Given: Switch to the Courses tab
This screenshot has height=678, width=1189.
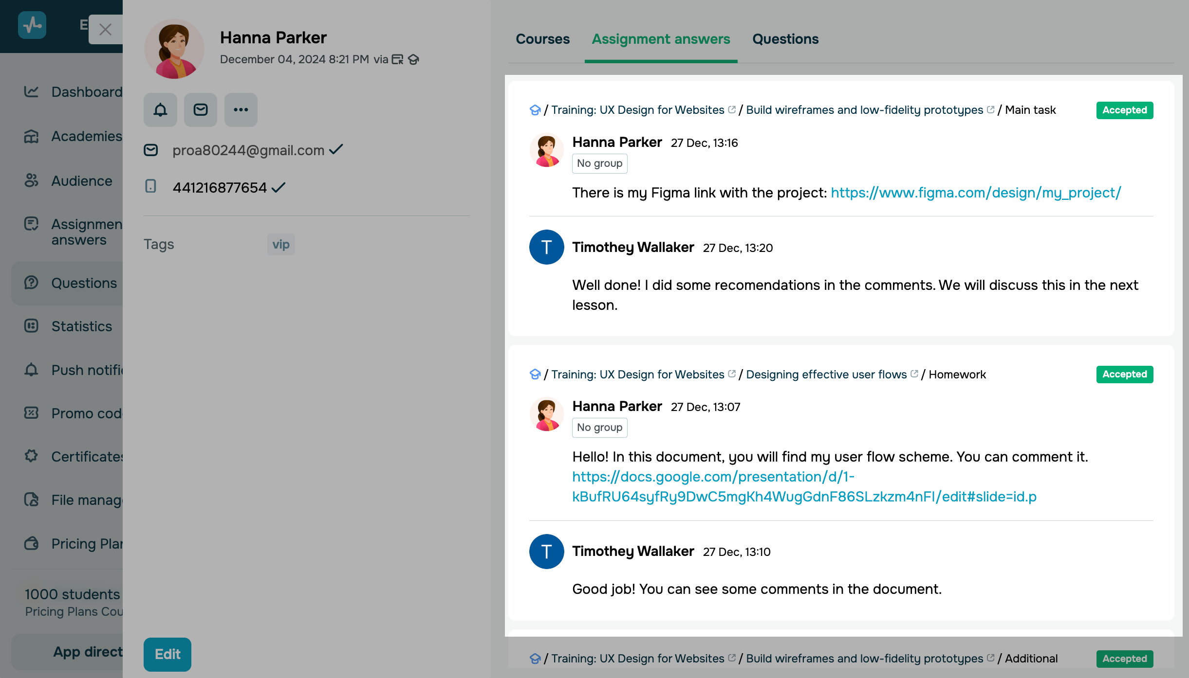Looking at the screenshot, I should 542,39.
